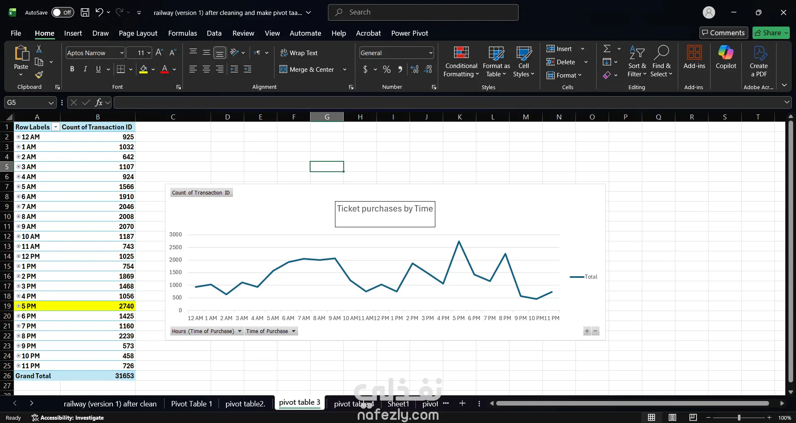This screenshot has height=423, width=796.
Task: Click the Percent Style icon
Action: [387, 69]
